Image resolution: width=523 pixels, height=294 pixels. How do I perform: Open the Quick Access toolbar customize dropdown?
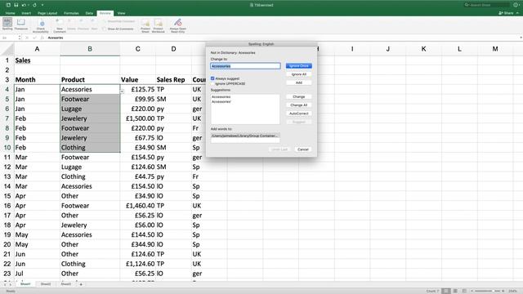coord(42,5)
